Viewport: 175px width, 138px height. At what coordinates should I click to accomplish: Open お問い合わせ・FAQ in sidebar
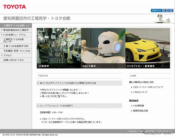point(16,60)
